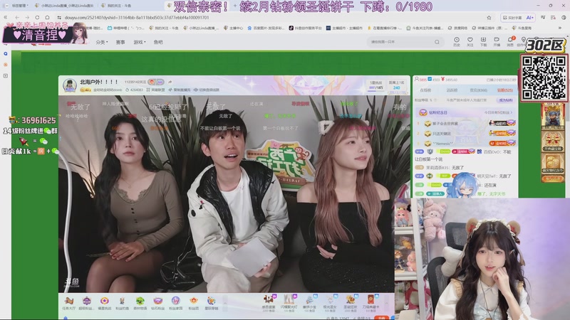Open the AI+ assistant button
570x320 pixels.
coord(529,17)
